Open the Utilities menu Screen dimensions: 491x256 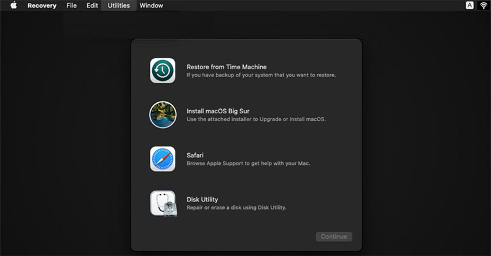point(118,6)
